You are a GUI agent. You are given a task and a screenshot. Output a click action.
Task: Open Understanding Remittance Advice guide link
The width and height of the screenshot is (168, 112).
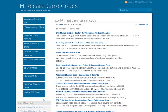tap(85, 111)
